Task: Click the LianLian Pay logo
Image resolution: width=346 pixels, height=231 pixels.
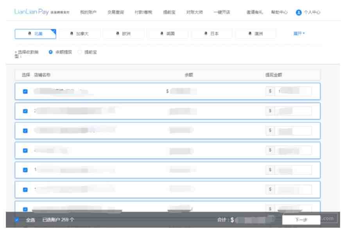Action: [42, 12]
